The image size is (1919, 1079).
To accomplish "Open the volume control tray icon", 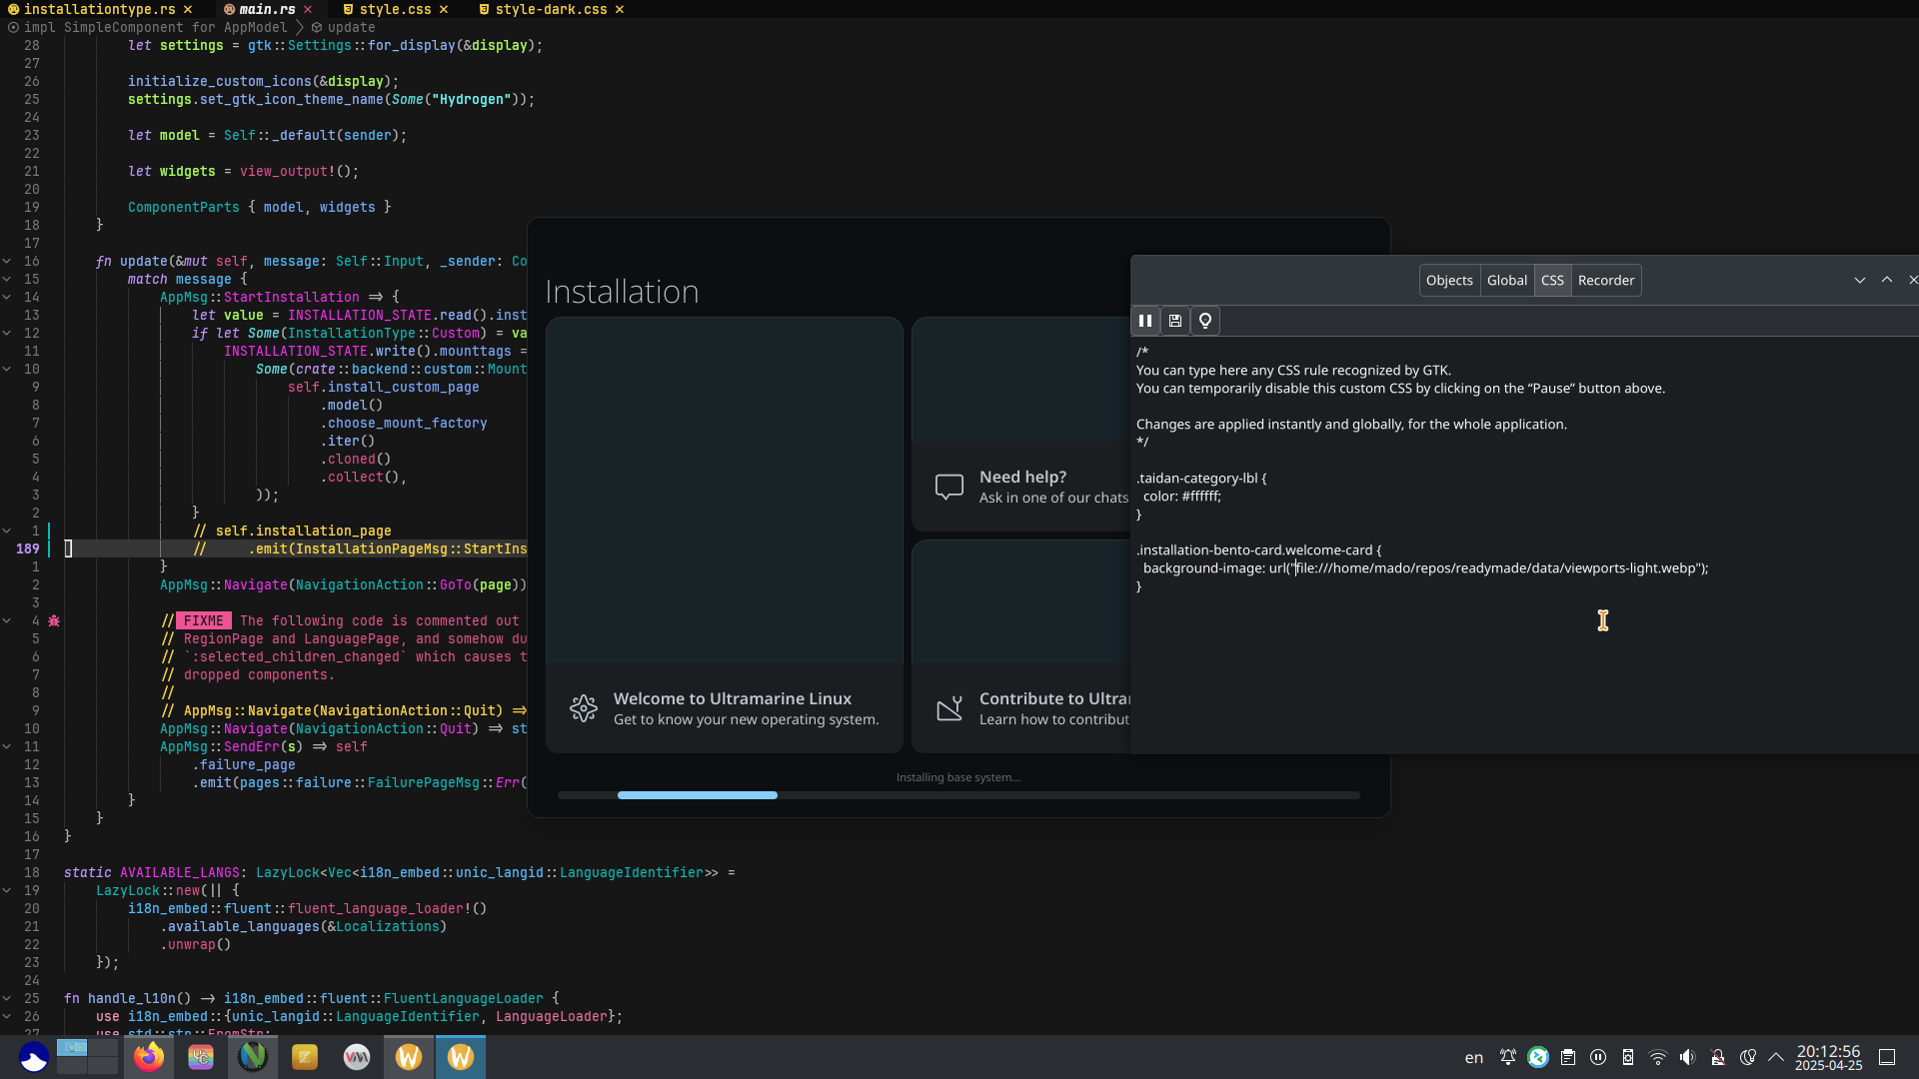I will (x=1687, y=1057).
